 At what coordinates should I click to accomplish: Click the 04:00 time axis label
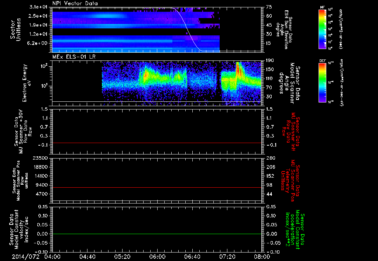52,257
